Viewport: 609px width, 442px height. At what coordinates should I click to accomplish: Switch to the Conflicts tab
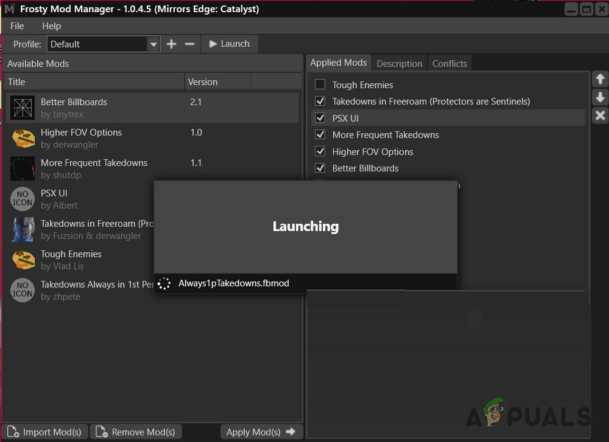[449, 63]
